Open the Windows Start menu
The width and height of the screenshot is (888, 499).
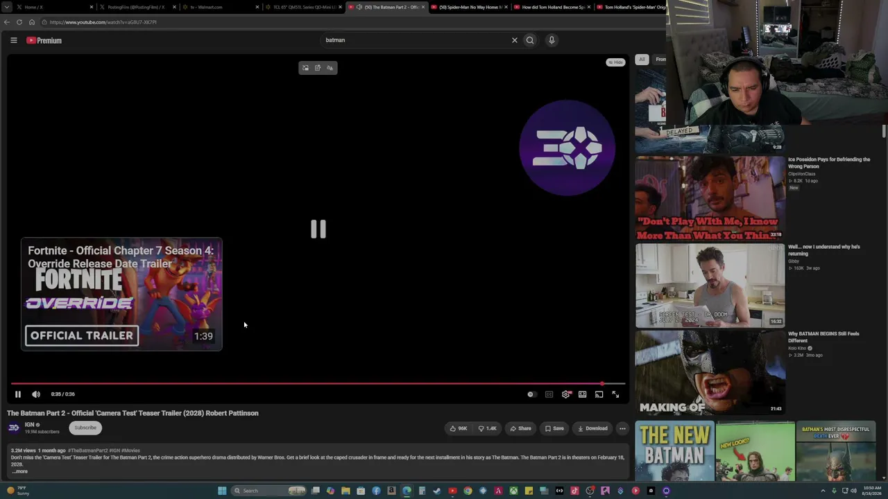click(x=222, y=491)
